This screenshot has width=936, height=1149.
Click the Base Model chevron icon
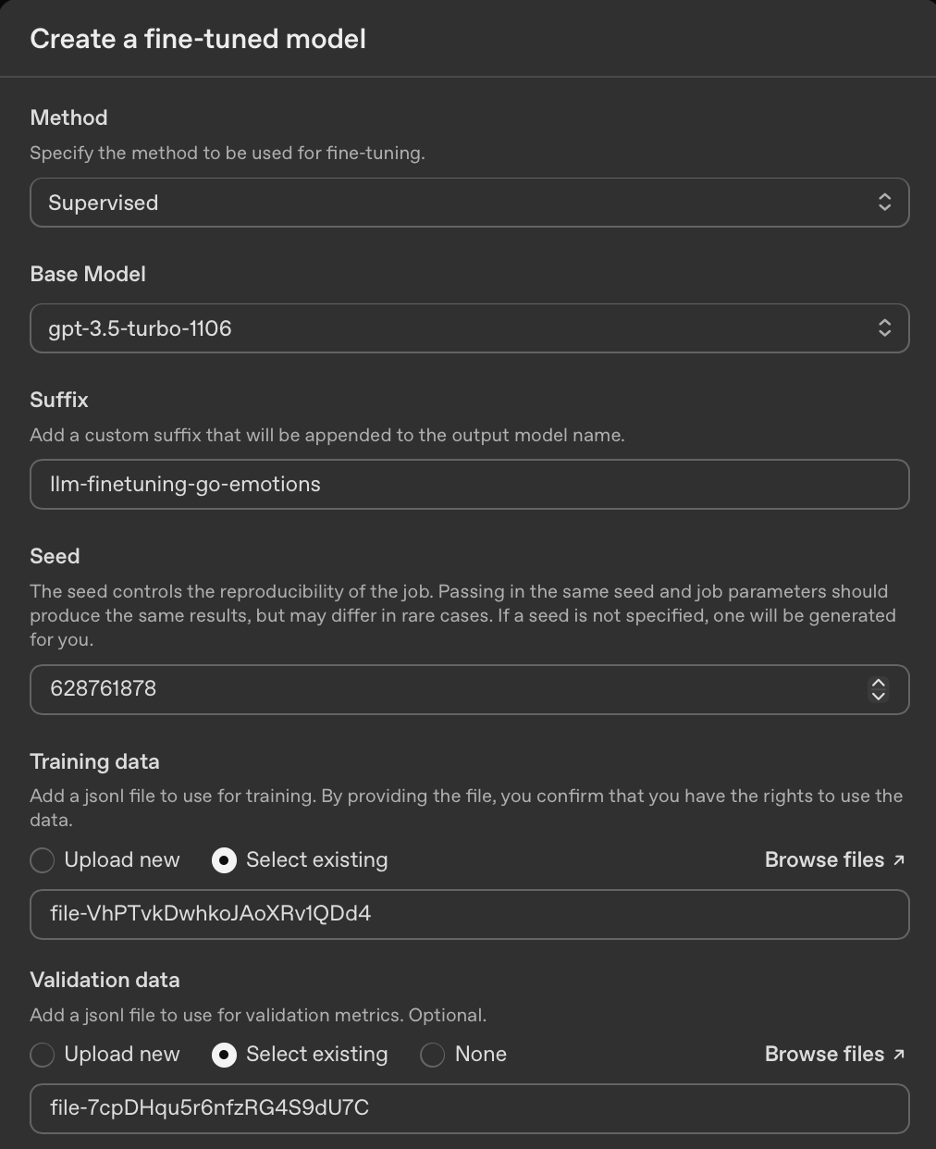click(884, 328)
